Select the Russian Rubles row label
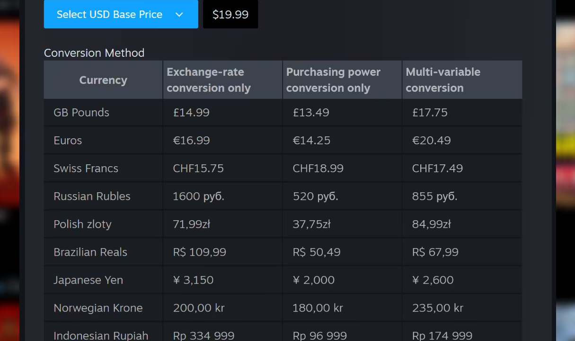 click(x=92, y=197)
